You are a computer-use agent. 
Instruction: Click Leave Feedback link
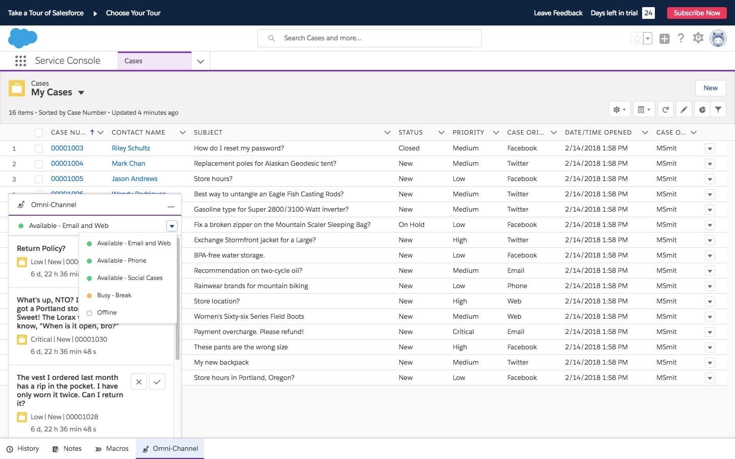click(x=558, y=13)
